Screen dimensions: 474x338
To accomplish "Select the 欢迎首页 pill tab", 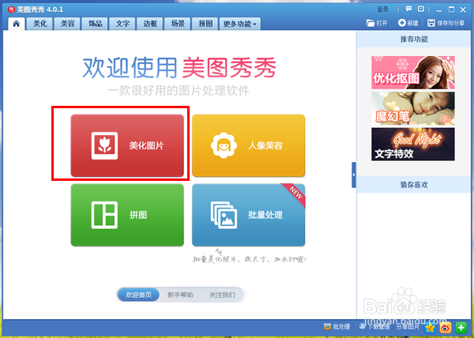I will pyautogui.click(x=138, y=295).
